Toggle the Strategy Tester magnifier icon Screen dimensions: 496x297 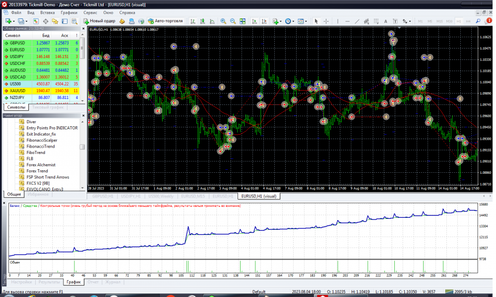(74, 21)
